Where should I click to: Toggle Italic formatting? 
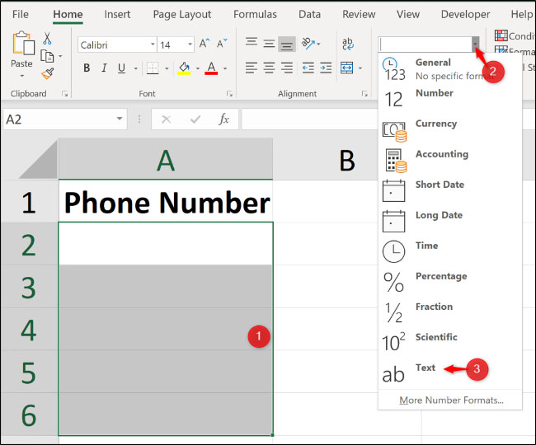(104, 68)
